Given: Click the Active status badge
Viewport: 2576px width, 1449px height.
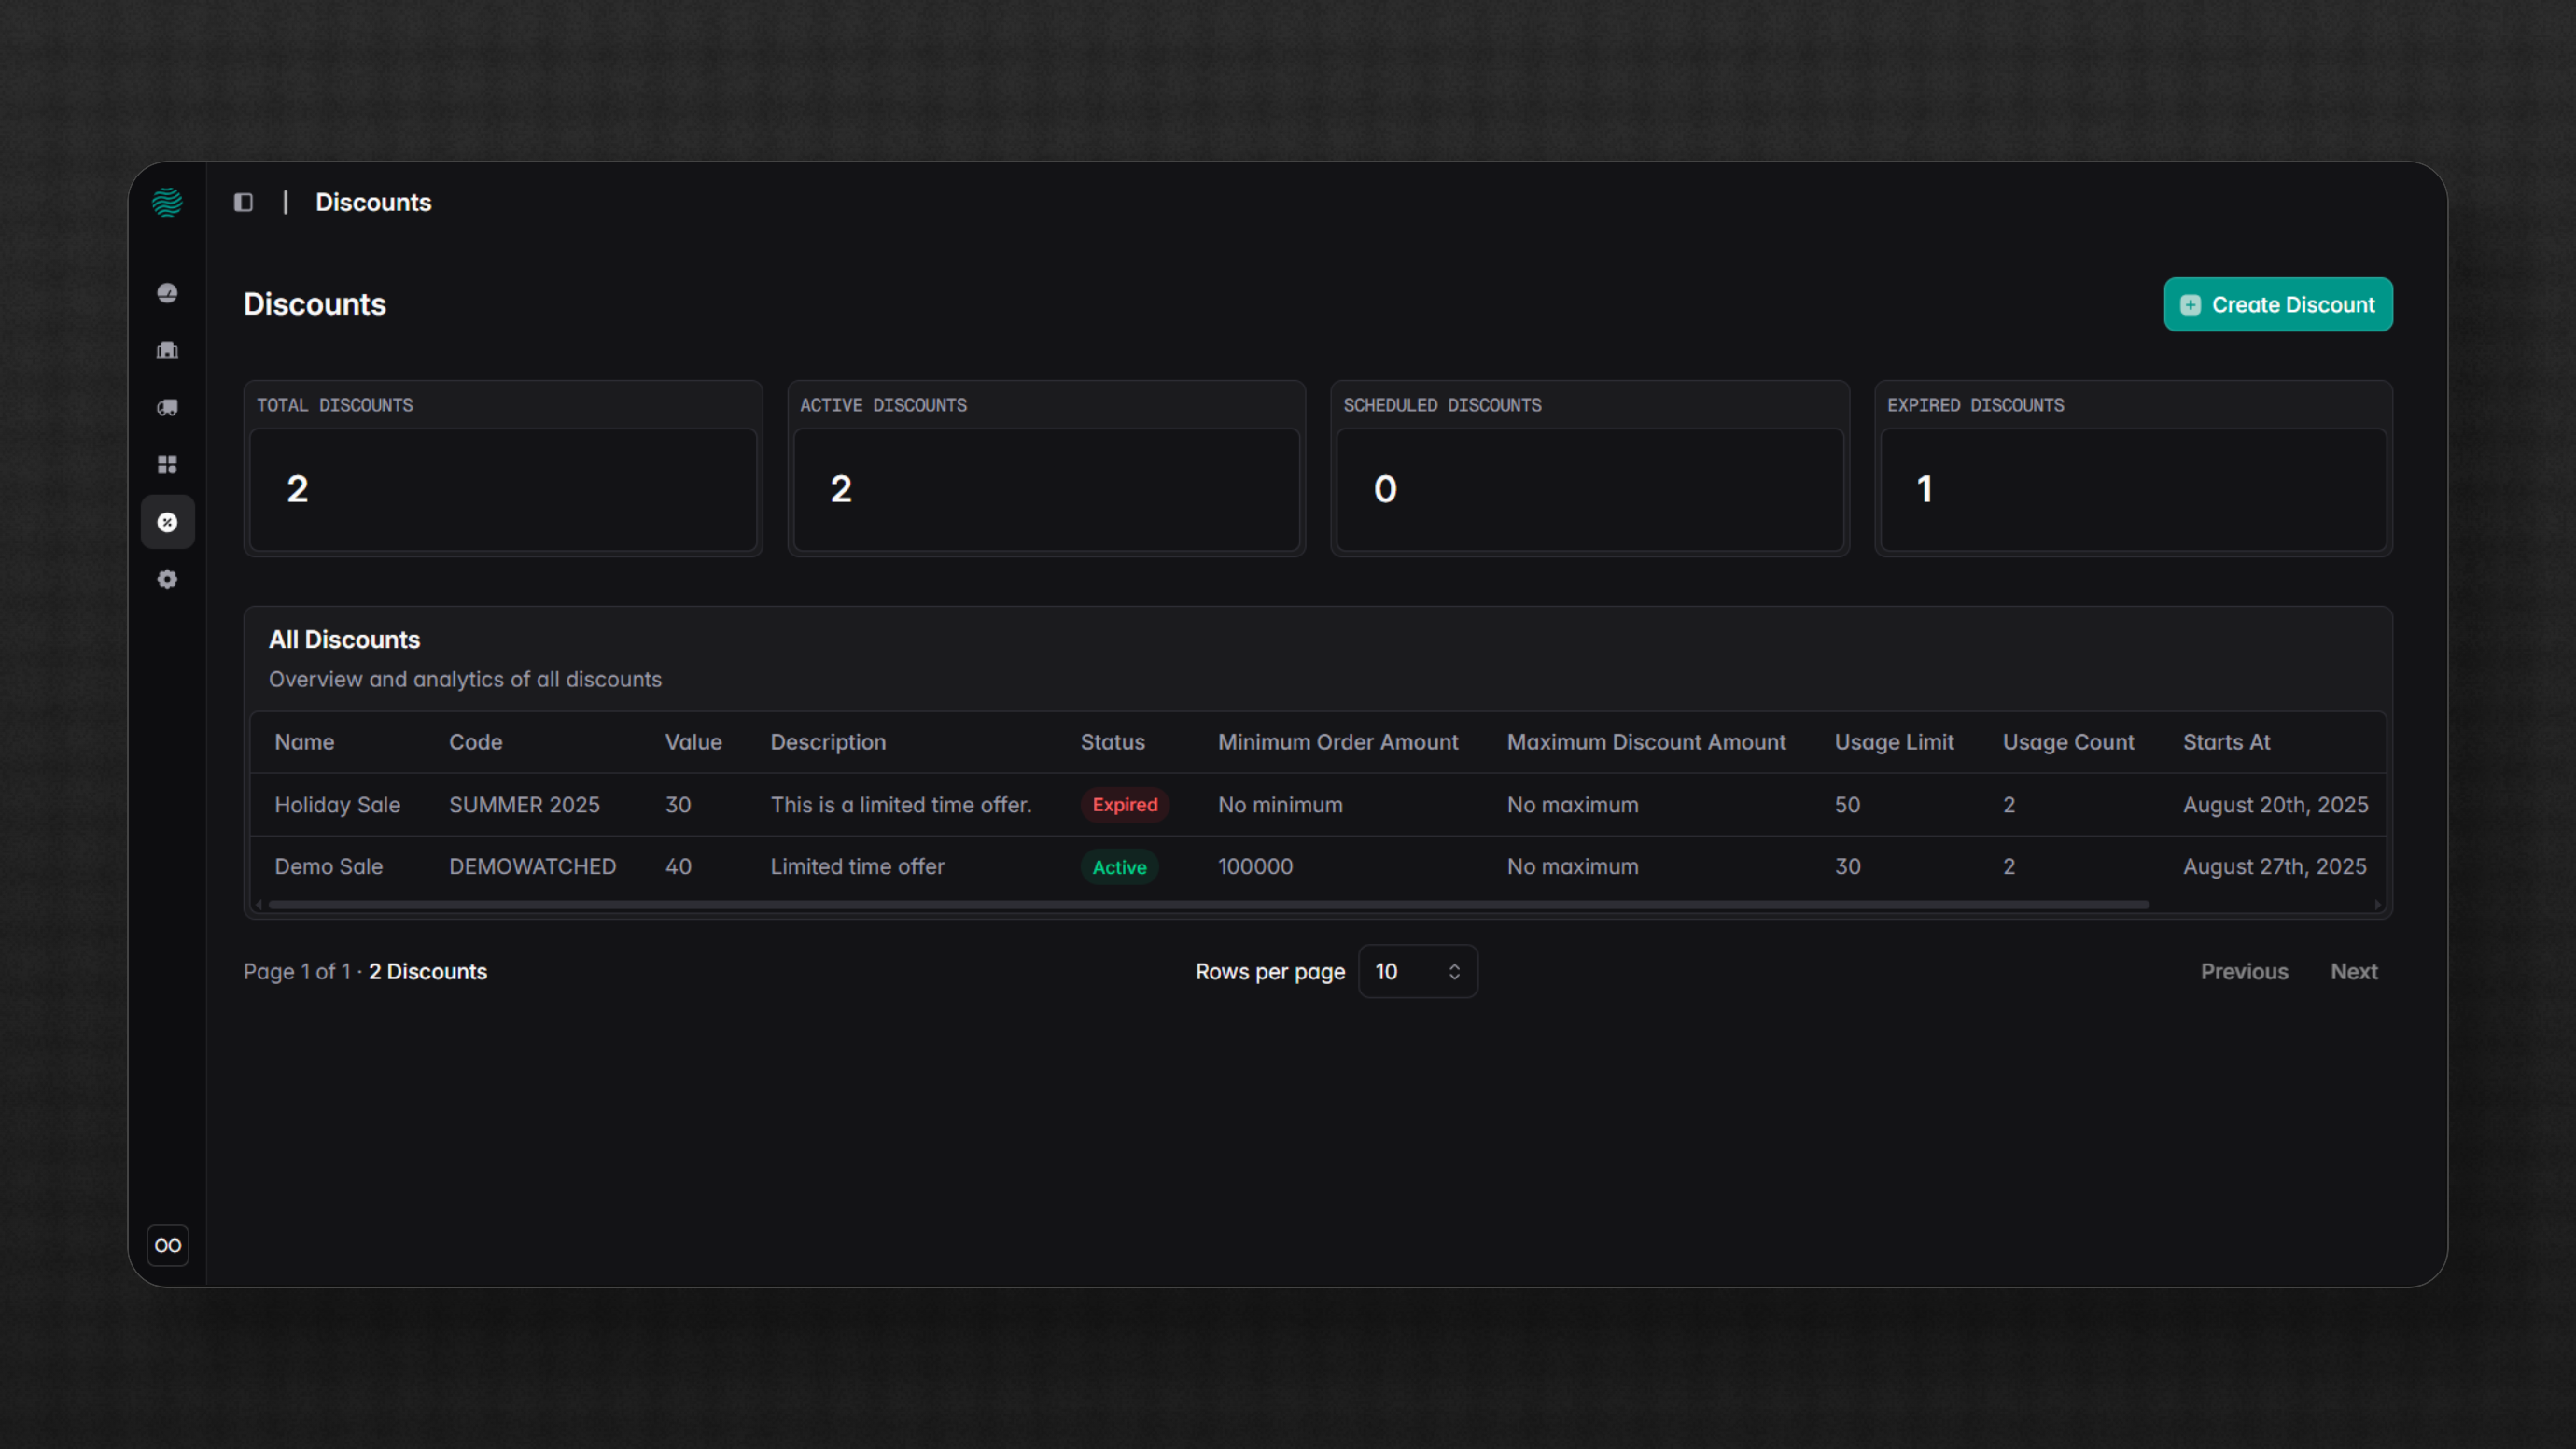Looking at the screenshot, I should (1119, 867).
